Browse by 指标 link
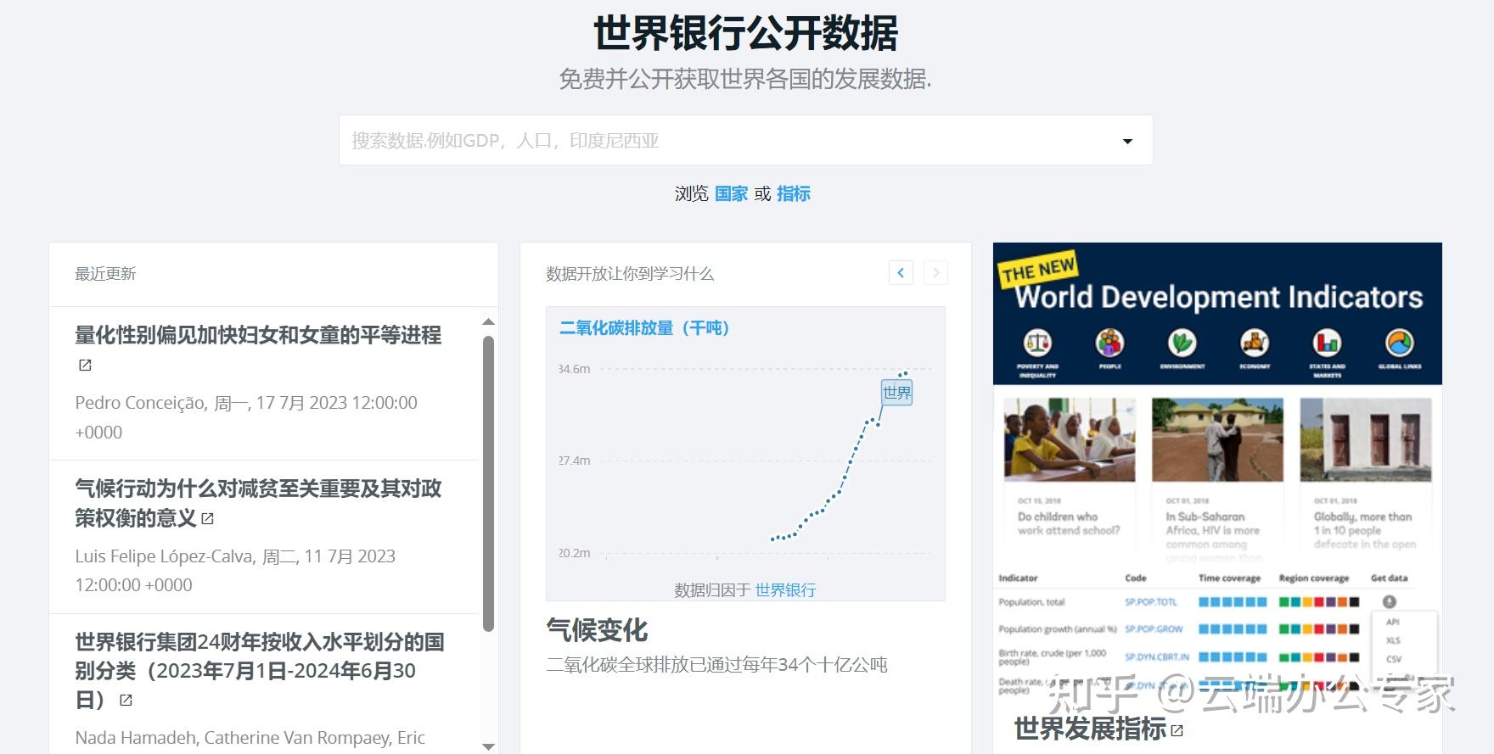The width and height of the screenshot is (1494, 754). point(793,193)
